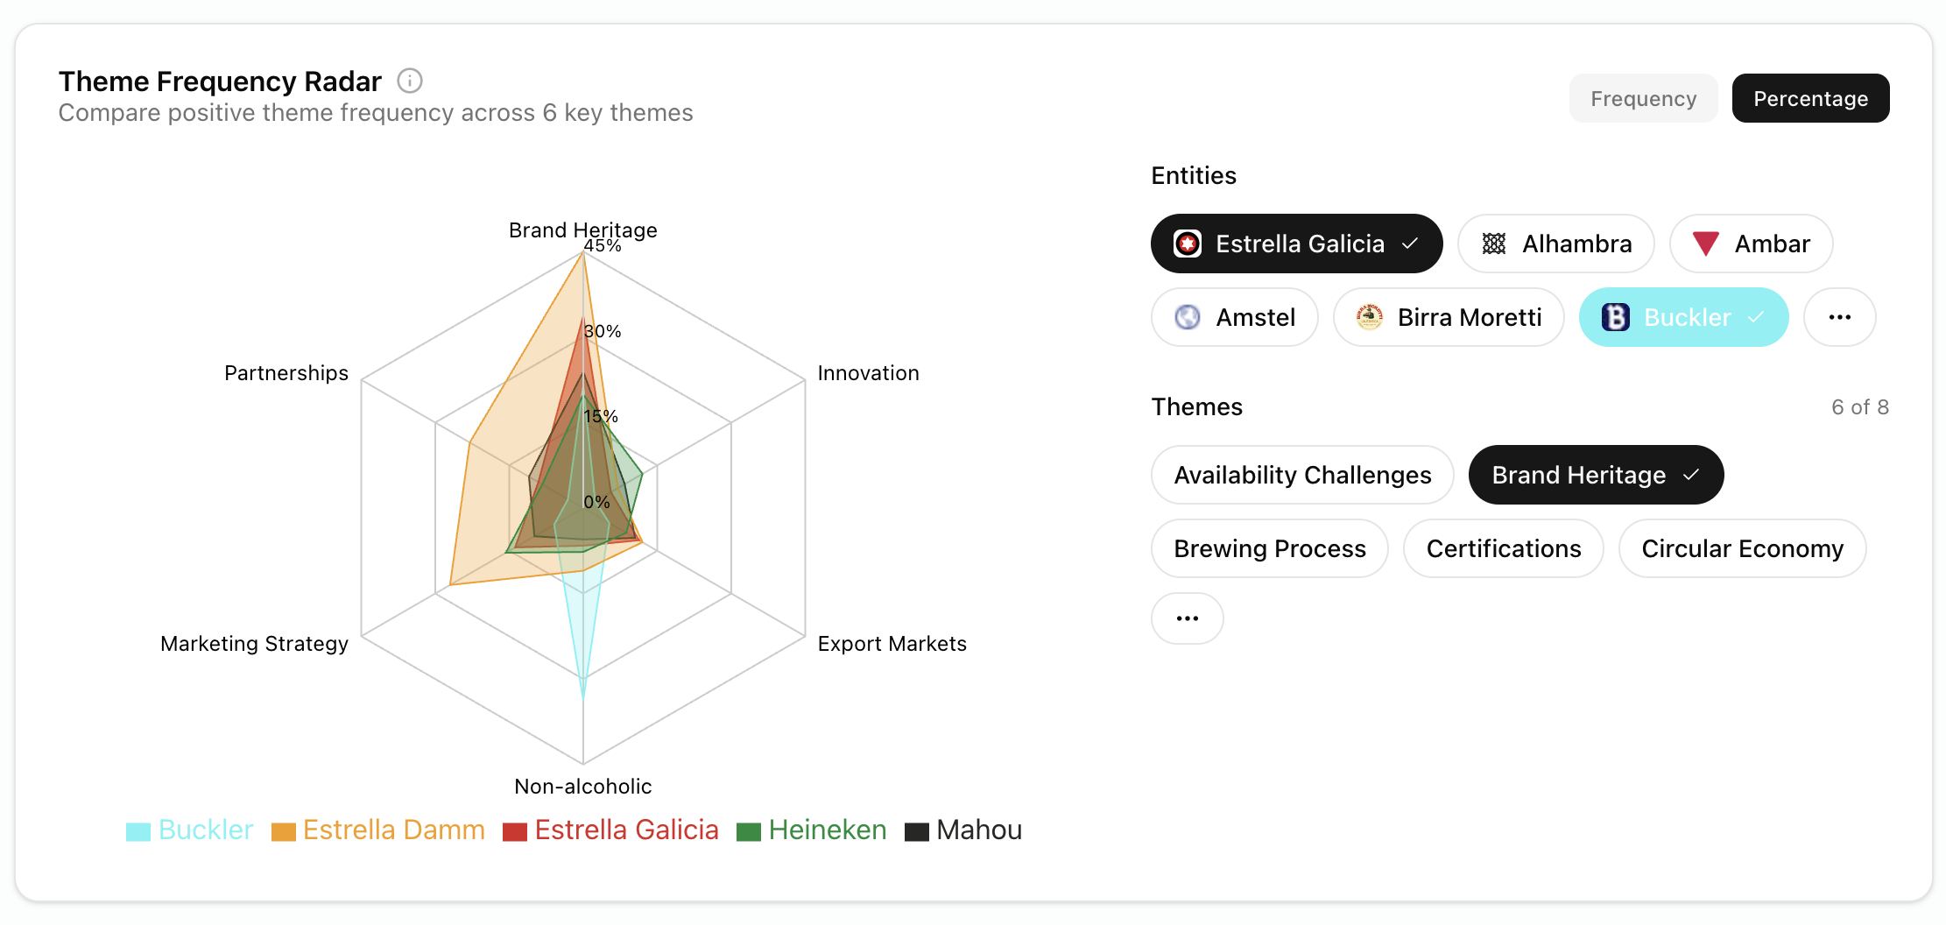Click the Alhambra crosshatch logo icon
Screen dimensions: 1946x925
click(x=1494, y=244)
